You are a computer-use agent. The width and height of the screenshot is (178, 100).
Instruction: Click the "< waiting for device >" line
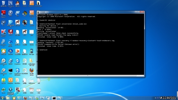tap(48, 26)
